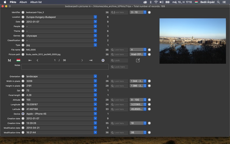
Task: Click the M button beside the Hungarian flag
Action: tap(9, 60)
